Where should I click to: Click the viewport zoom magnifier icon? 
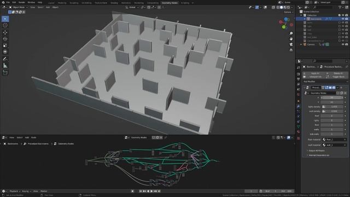click(291, 33)
